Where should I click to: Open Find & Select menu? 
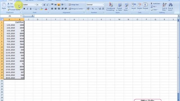pyautogui.click(x=170, y=7)
